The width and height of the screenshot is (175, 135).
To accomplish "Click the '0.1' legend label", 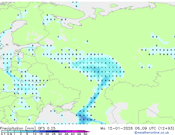I will tap(3, 134).
